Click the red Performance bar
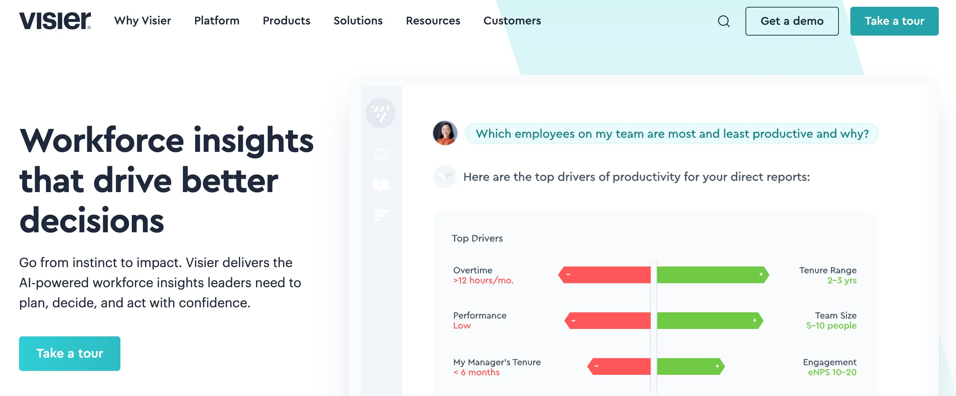This screenshot has width=956, height=396. coord(607,321)
